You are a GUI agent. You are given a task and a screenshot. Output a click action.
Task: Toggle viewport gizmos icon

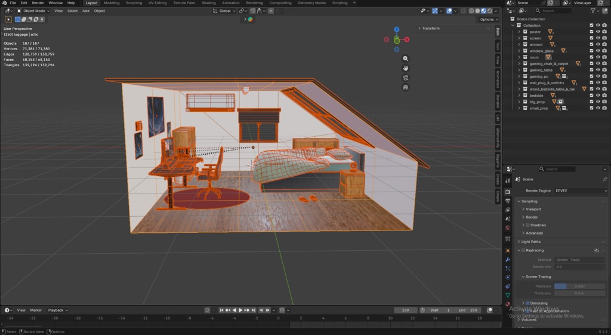[435, 11]
